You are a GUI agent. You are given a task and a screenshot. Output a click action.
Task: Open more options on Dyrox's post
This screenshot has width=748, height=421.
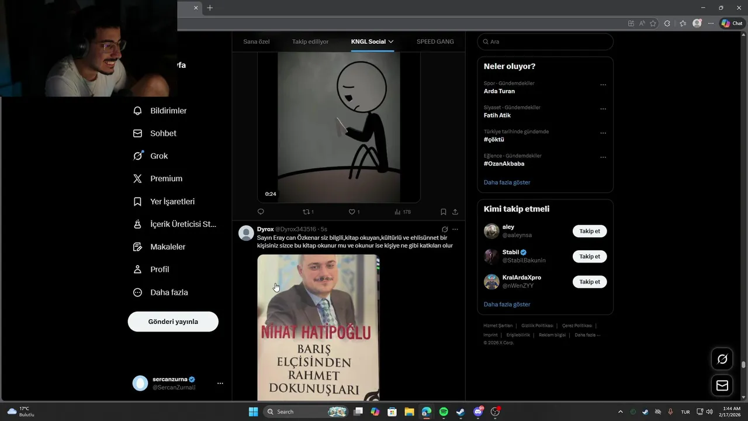point(455,229)
